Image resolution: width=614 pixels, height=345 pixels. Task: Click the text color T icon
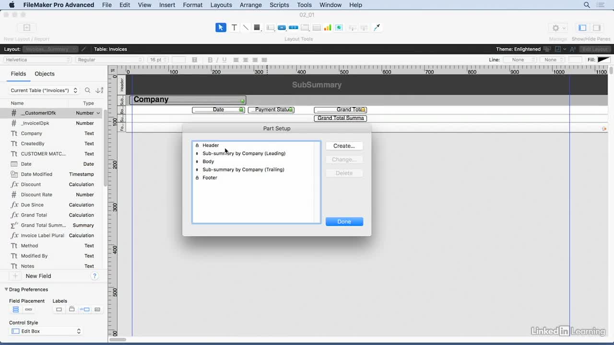(194, 60)
